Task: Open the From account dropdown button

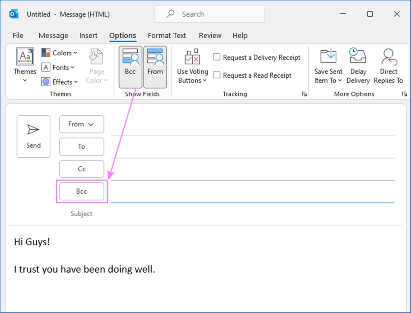Action: pyautogui.click(x=82, y=124)
